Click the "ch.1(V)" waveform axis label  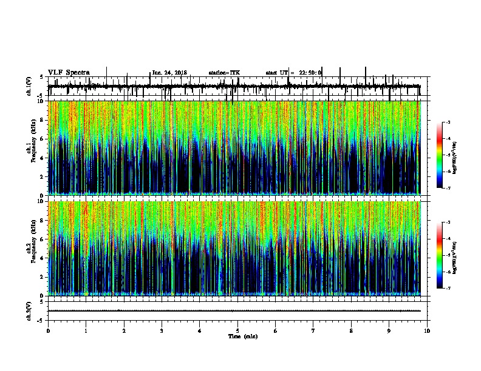[x=29, y=86]
